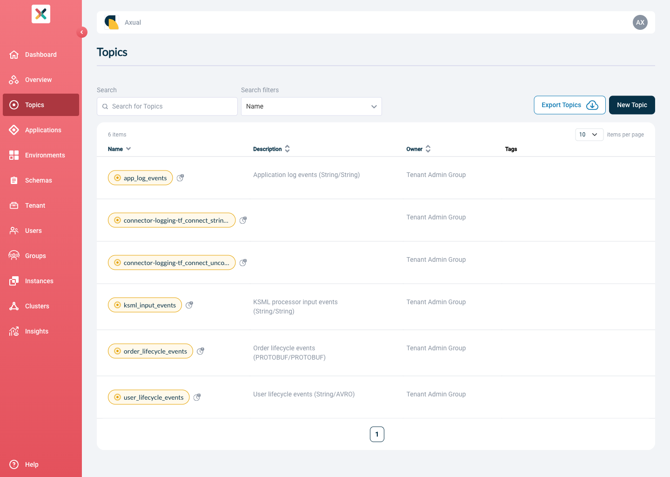Open the ksml_input_events topic

tap(145, 305)
